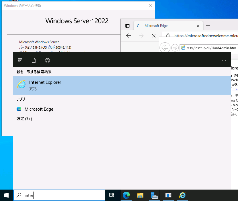Click Edge address bar URL
This screenshot has width=238, height=201.
206,36
